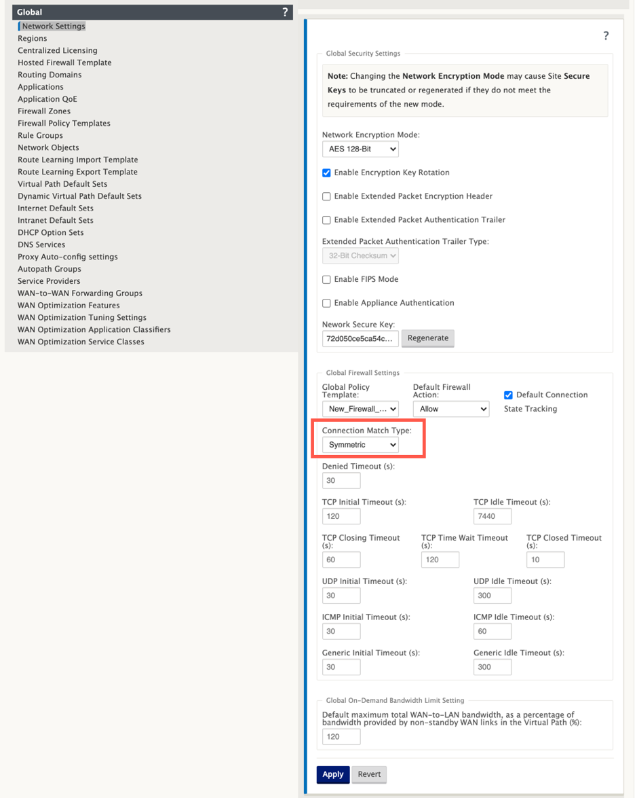Open the Default Firewall Action dropdown
The height and width of the screenshot is (798, 637).
click(x=451, y=409)
